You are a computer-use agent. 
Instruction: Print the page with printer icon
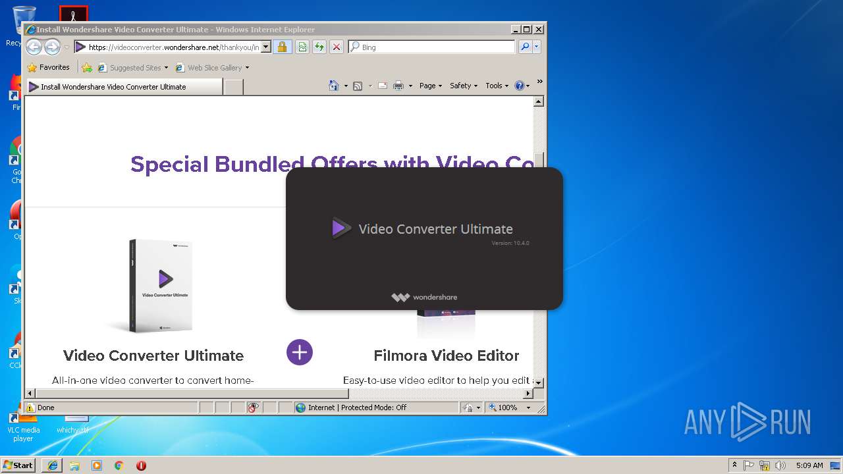[x=398, y=86]
